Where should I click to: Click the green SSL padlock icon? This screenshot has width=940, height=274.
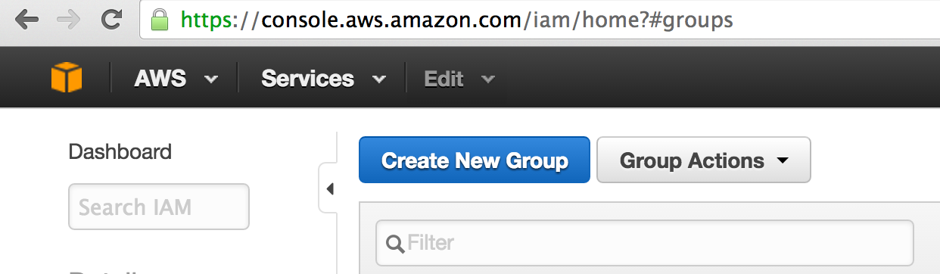pyautogui.click(x=159, y=20)
